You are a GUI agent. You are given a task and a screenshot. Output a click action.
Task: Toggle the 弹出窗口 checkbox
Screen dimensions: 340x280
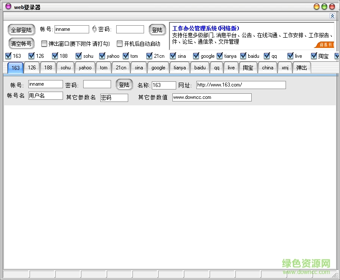tap(44, 44)
